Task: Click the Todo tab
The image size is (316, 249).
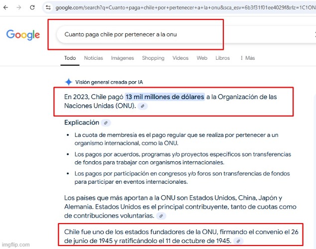Action: point(70,58)
